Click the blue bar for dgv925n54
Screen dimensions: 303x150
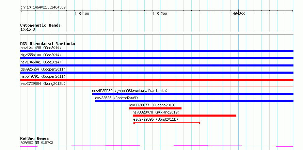click(x=157, y=73)
